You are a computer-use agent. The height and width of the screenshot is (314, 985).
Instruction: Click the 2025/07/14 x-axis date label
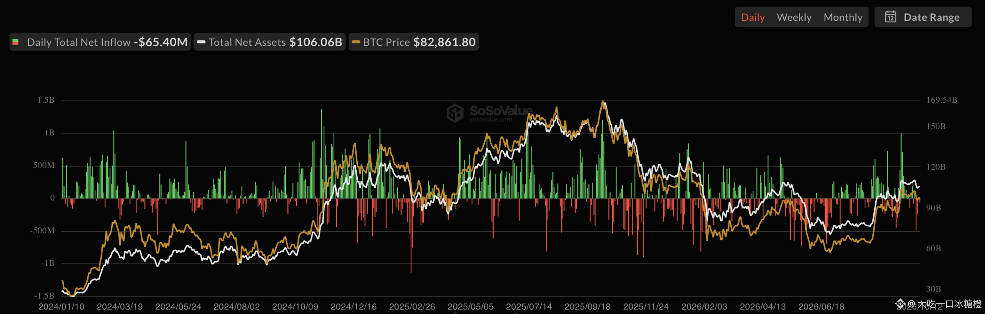tap(529, 307)
